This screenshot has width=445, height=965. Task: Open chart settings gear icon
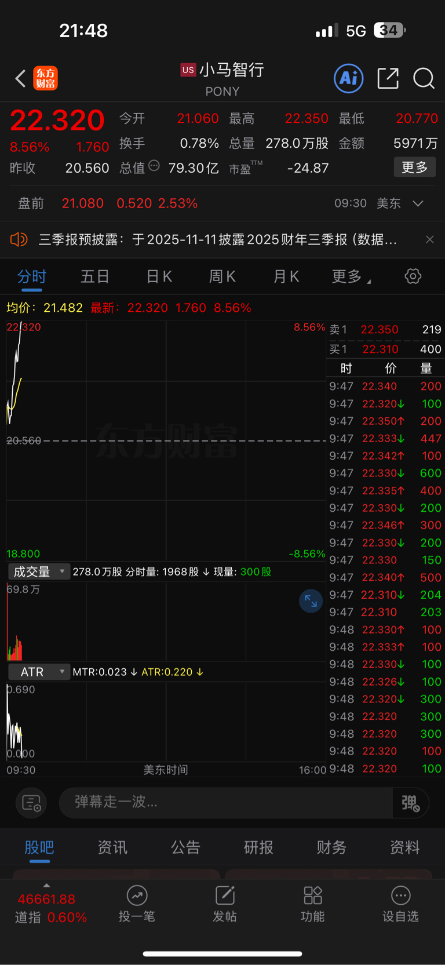point(413,276)
